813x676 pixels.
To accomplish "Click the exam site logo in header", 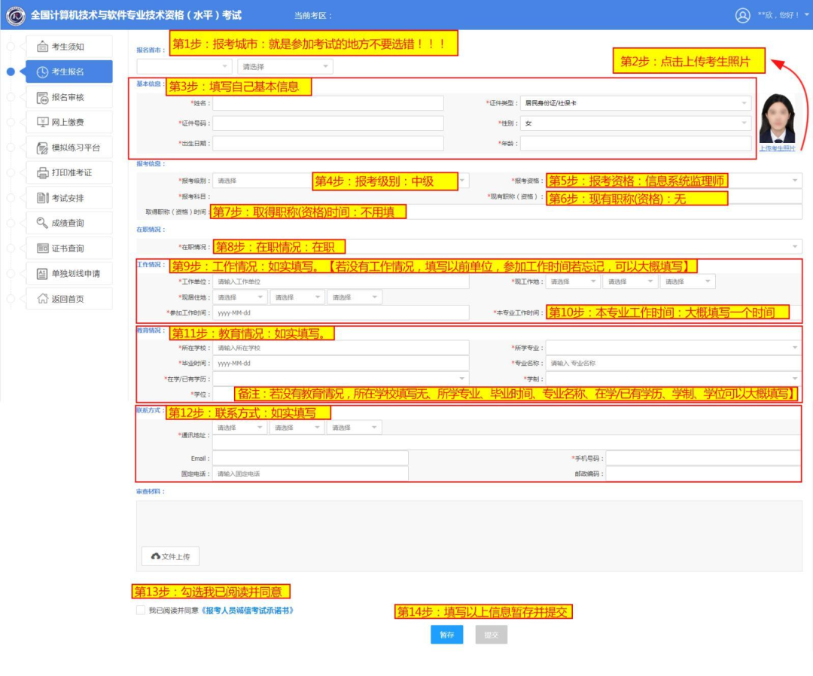I will [15, 16].
